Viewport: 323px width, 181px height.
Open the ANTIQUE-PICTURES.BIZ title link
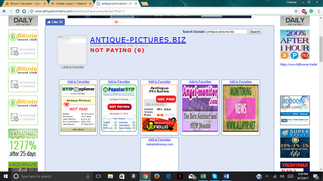point(138,40)
